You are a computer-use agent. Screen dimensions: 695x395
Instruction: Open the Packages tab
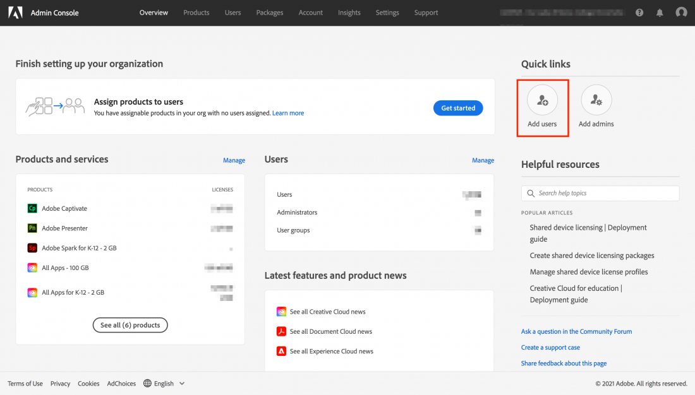[x=270, y=13]
